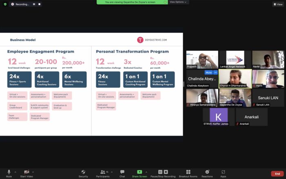This screenshot has width=286, height=179.
Task: Open the Apps panel
Action: tap(223, 173)
